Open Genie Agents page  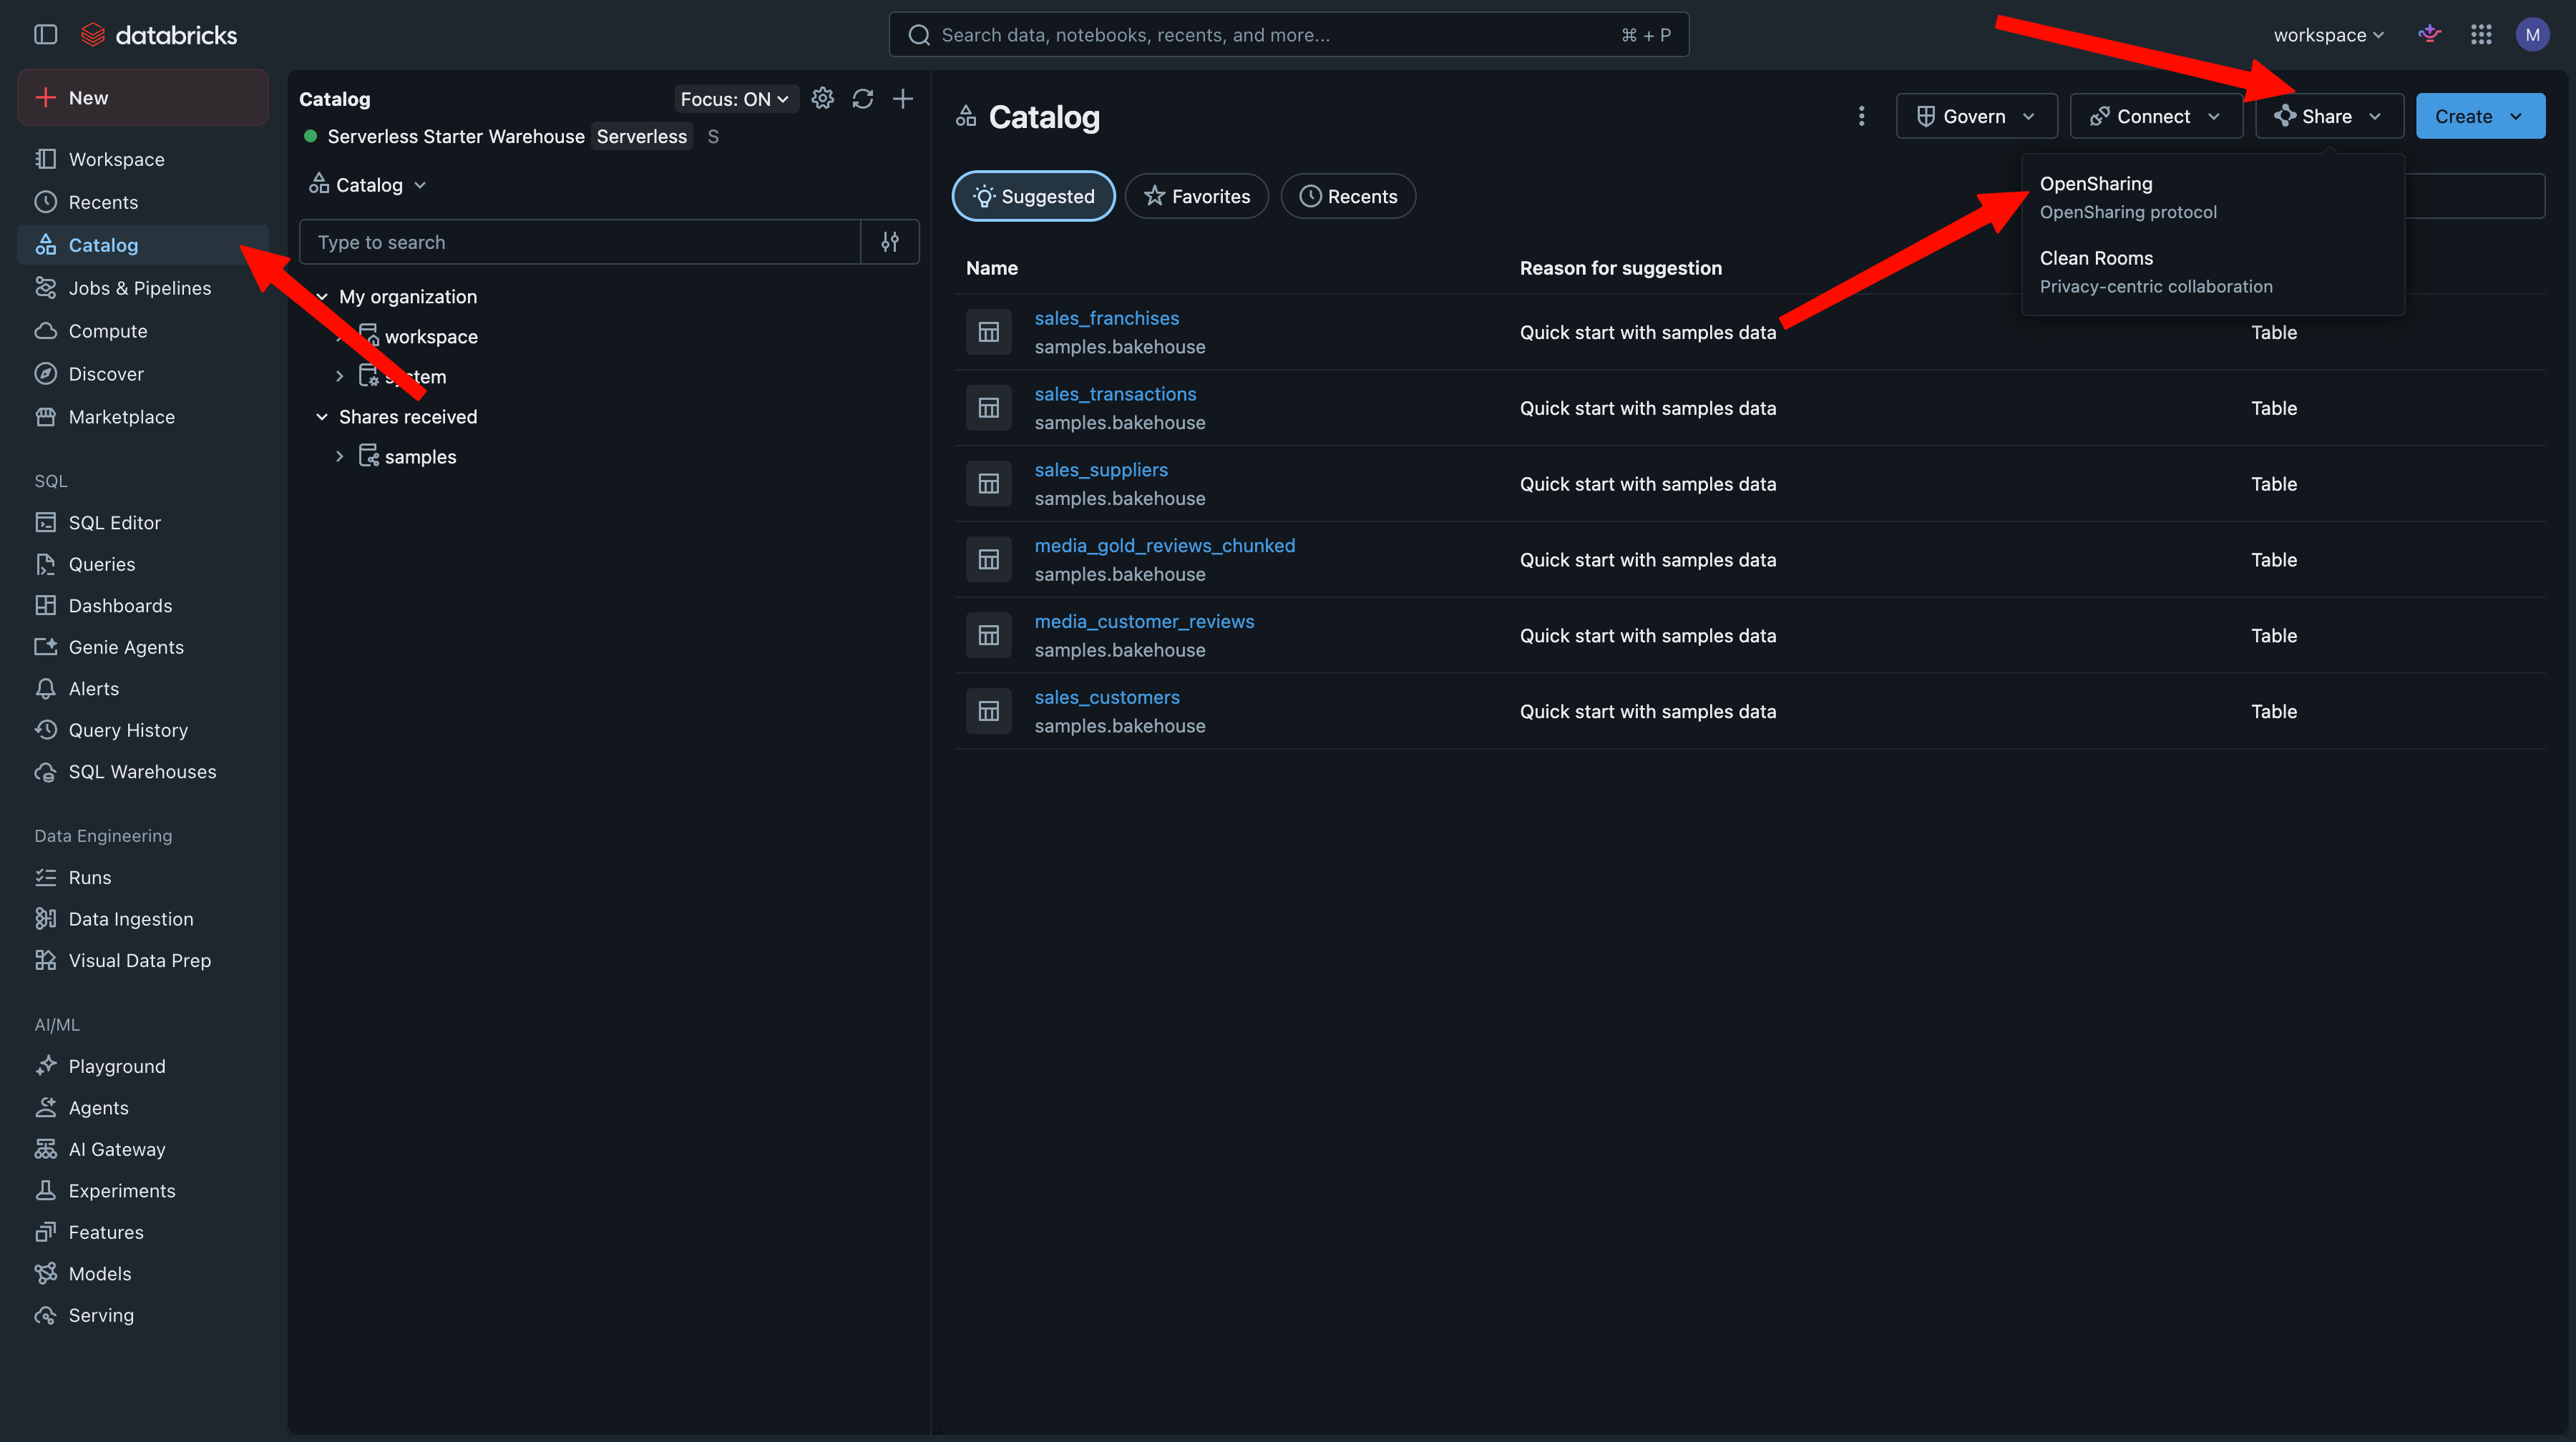[x=143, y=647]
